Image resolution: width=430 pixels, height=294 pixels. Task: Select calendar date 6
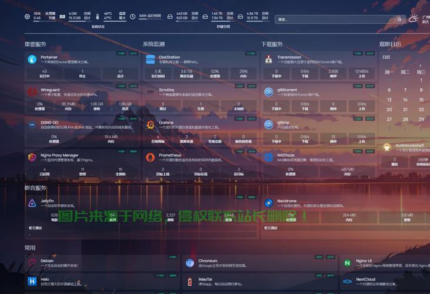[x=389, y=90]
